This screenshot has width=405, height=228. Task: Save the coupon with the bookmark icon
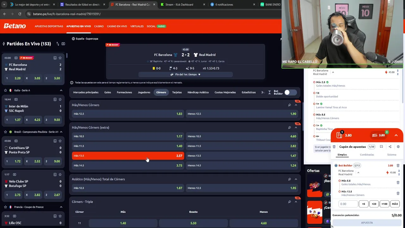click(x=381, y=147)
